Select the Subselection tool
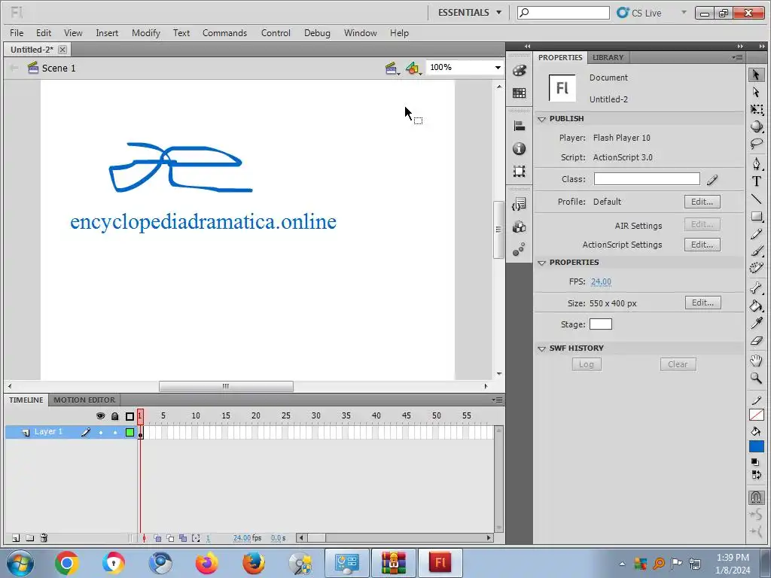The height and width of the screenshot is (578, 771). point(756,93)
